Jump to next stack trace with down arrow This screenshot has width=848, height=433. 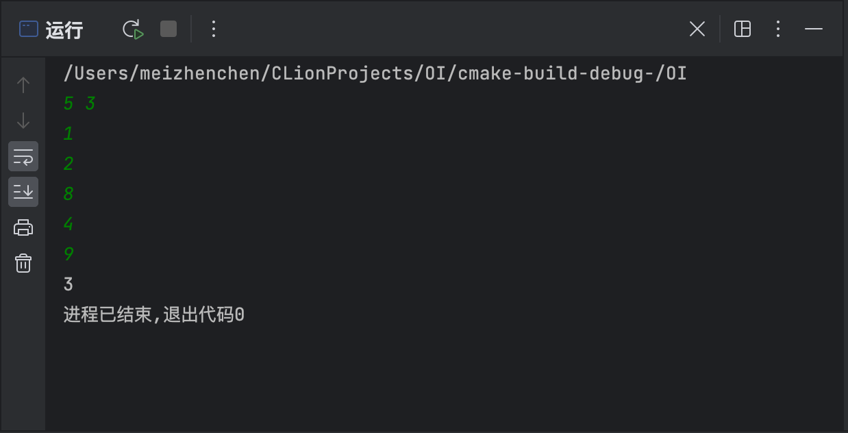click(x=23, y=121)
